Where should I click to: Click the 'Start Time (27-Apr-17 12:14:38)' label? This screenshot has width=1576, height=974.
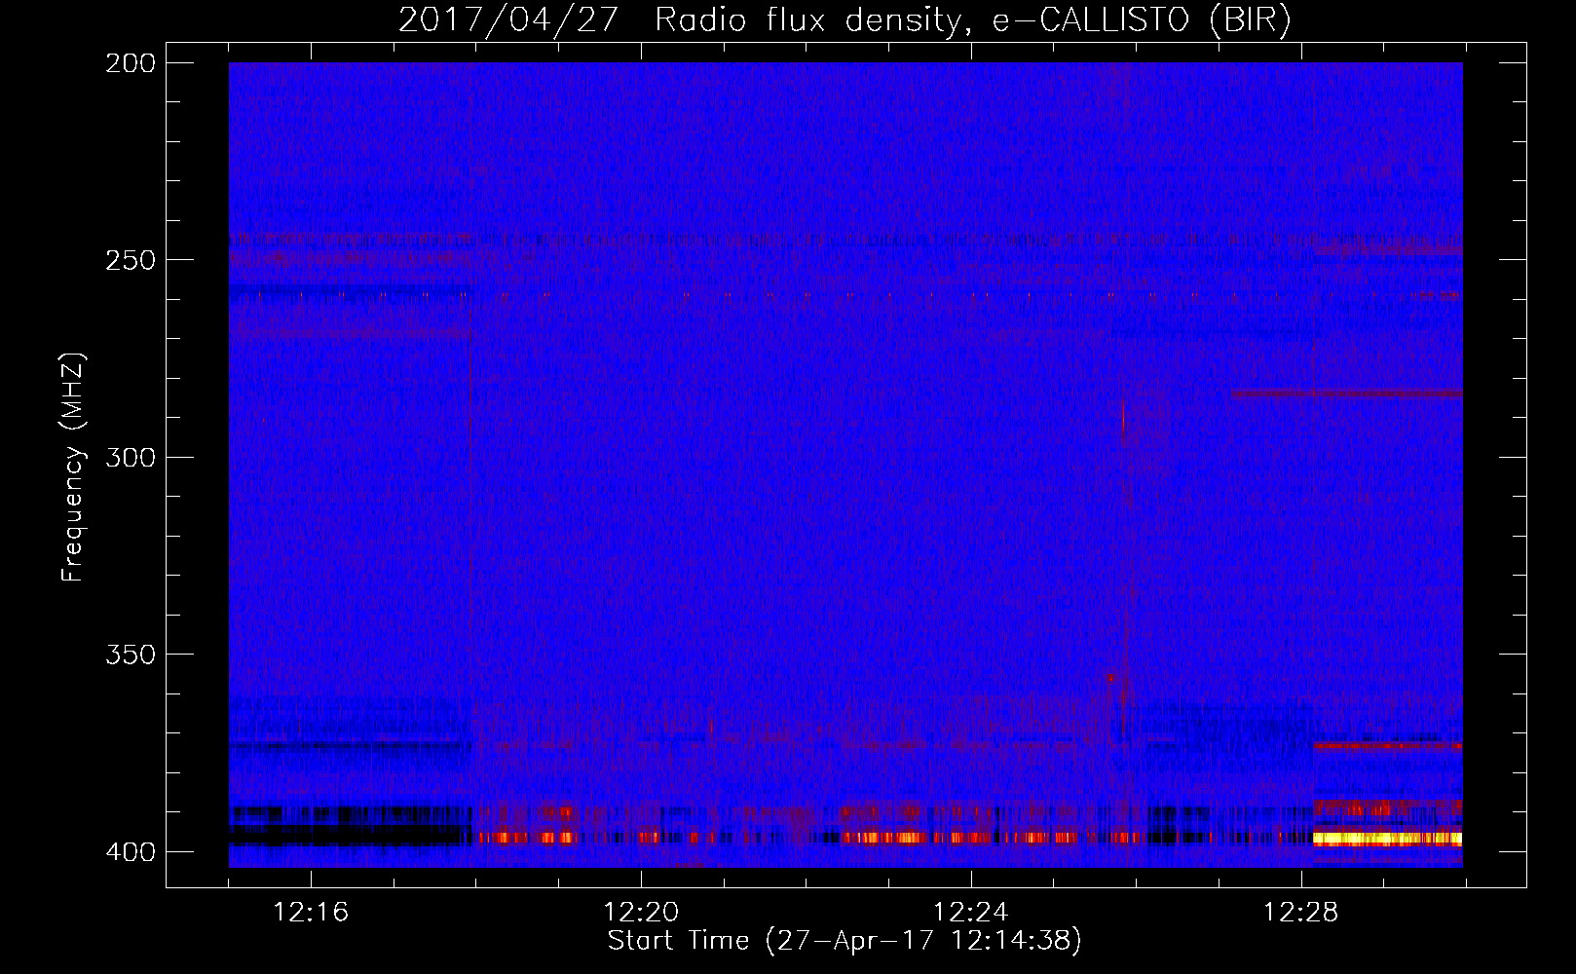click(x=844, y=941)
